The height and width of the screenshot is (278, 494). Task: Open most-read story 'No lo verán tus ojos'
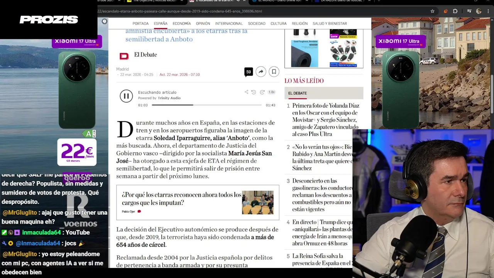pos(322,158)
